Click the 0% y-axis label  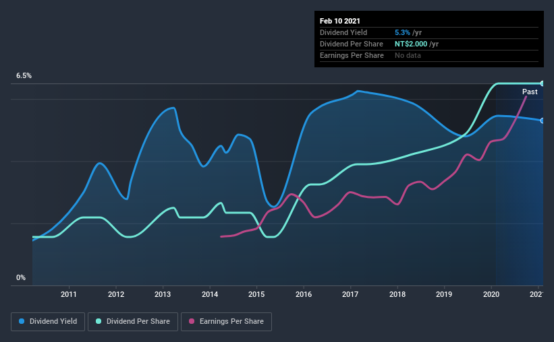click(21, 277)
